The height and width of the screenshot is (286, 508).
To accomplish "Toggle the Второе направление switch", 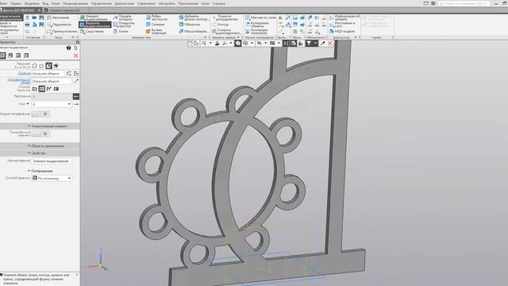I will [40, 114].
